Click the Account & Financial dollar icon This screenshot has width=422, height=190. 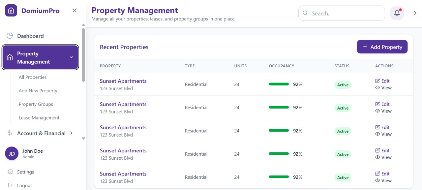[x=10, y=133]
